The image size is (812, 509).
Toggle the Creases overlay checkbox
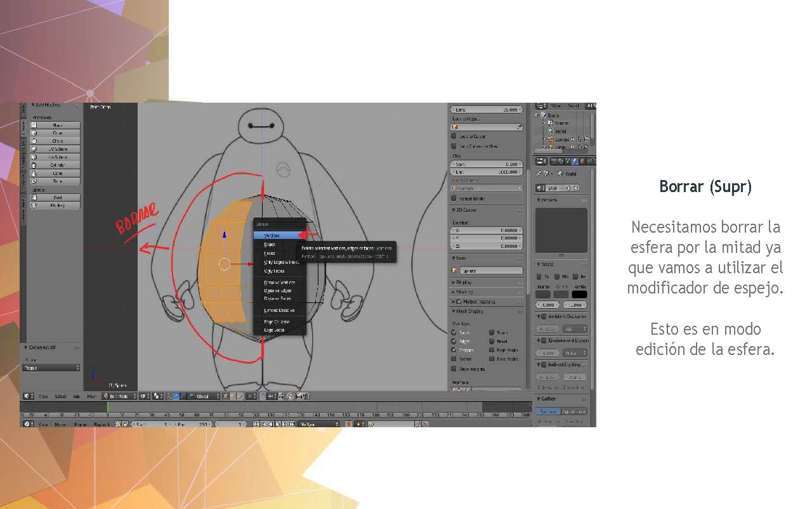(x=454, y=350)
